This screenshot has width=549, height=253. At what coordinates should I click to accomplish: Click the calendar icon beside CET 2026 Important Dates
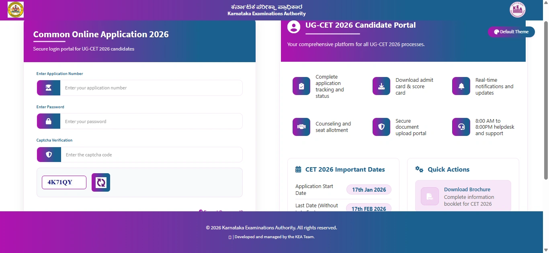[298, 169]
